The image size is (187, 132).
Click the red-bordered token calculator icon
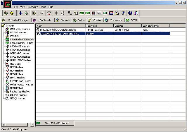[x=111, y=13]
